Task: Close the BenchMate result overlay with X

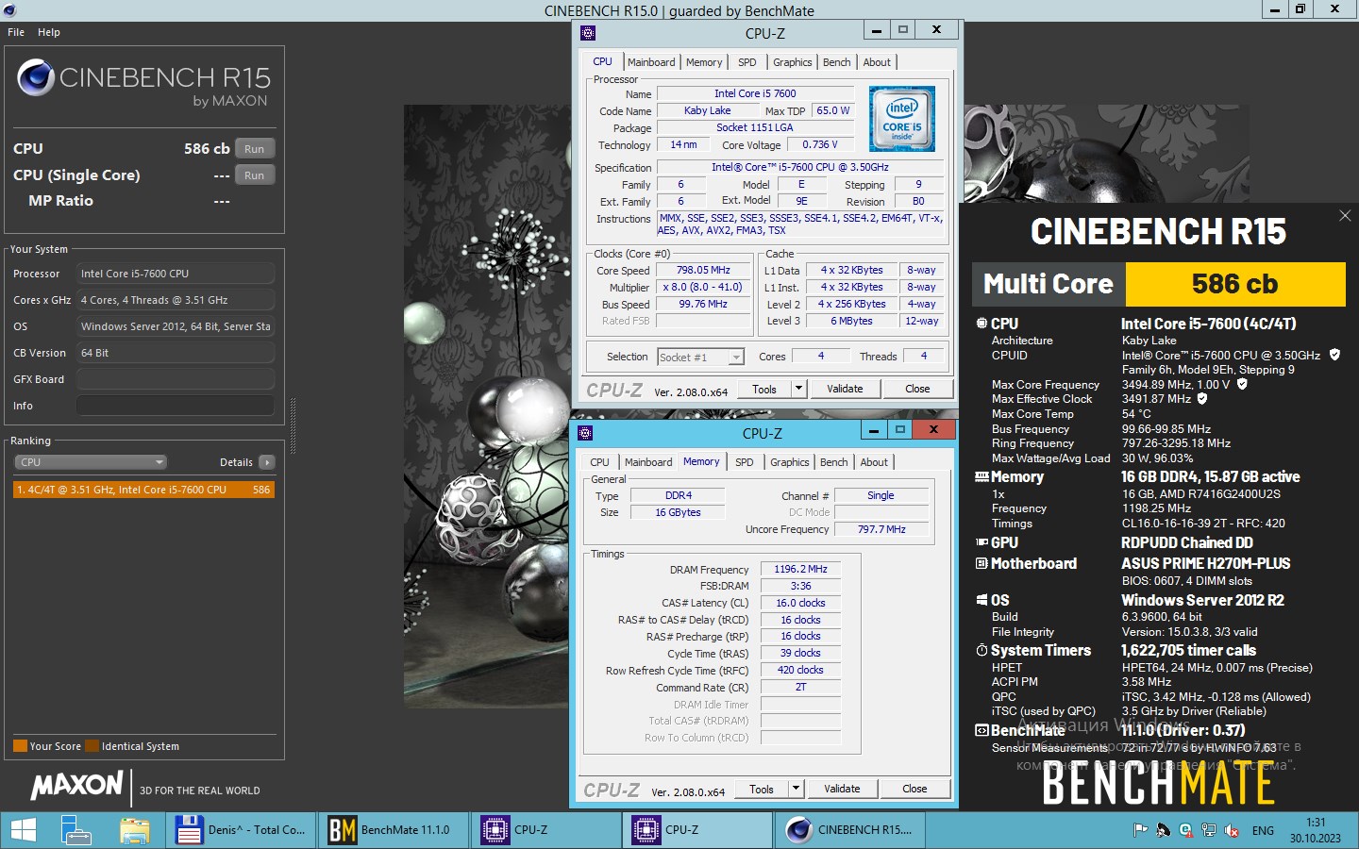Action: [1345, 216]
